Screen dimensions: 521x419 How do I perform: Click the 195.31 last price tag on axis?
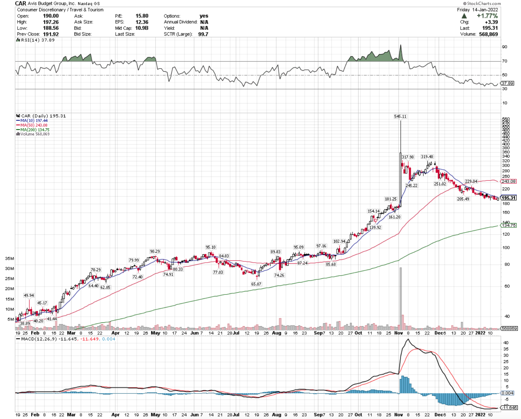point(508,198)
